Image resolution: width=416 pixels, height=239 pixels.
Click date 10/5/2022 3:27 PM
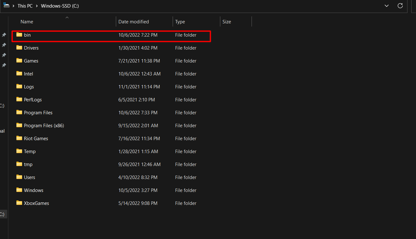[138, 190]
